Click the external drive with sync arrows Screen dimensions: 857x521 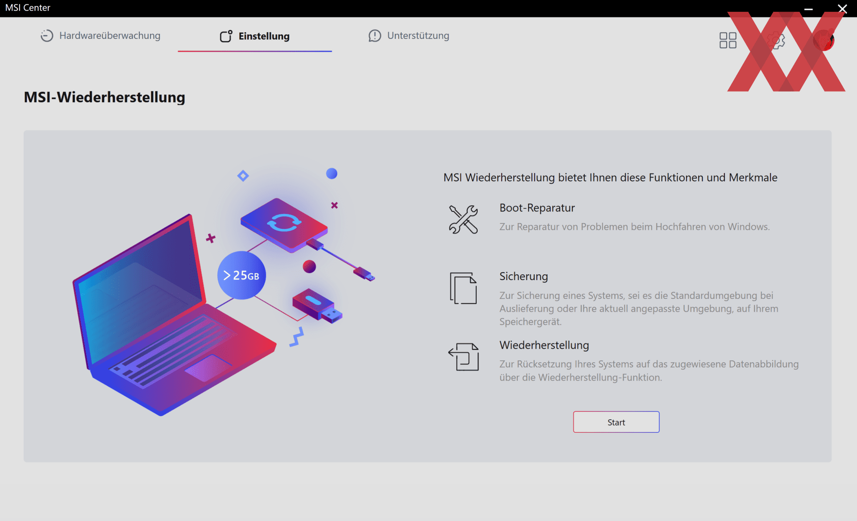coord(284,224)
